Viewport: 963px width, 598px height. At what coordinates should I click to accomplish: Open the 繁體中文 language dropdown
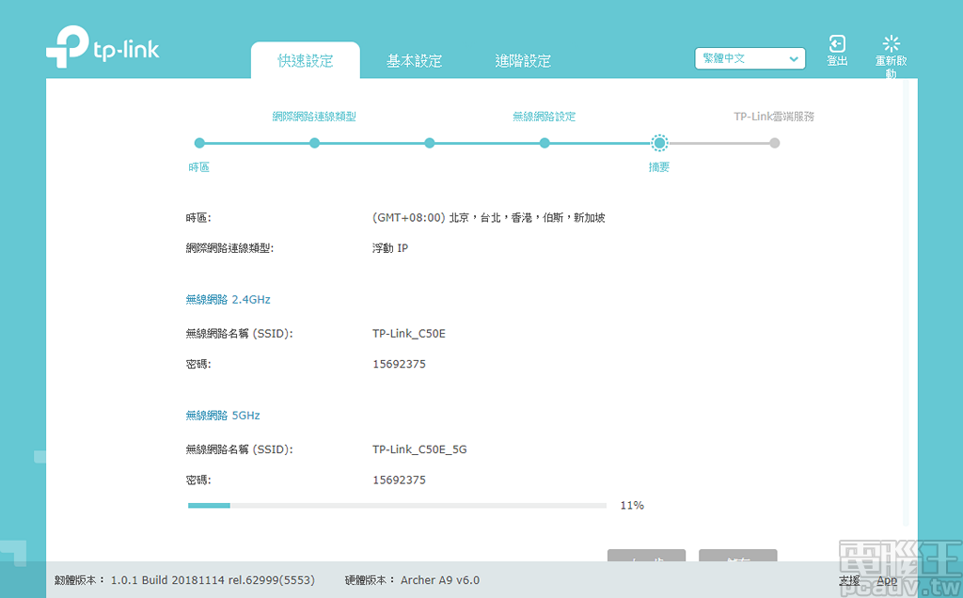[x=750, y=58]
